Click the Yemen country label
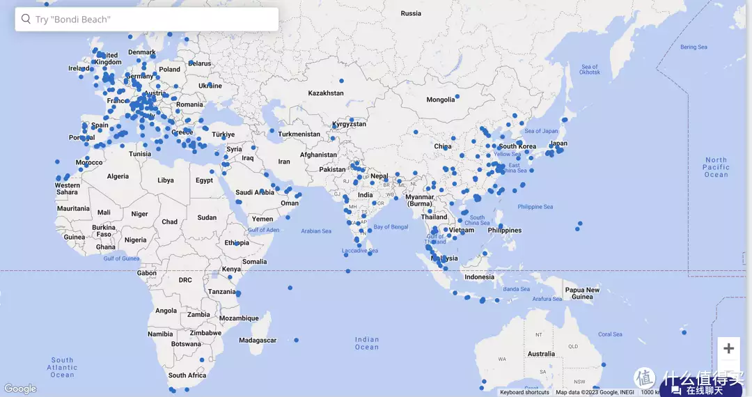752x397 pixels. [263, 219]
